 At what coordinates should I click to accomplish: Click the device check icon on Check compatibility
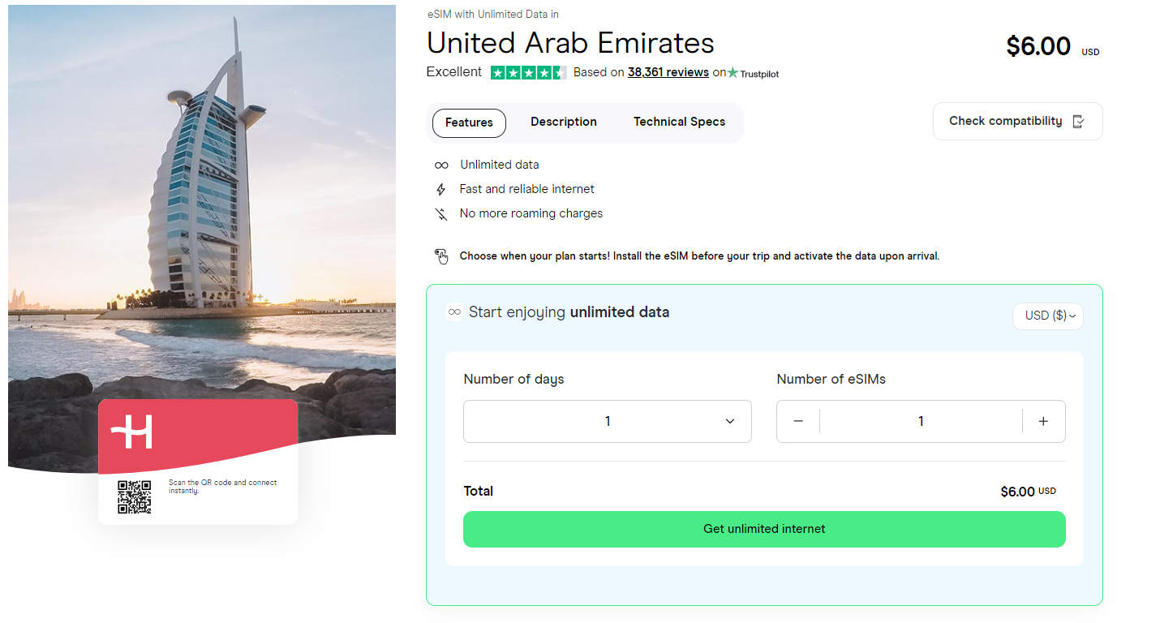(1078, 121)
